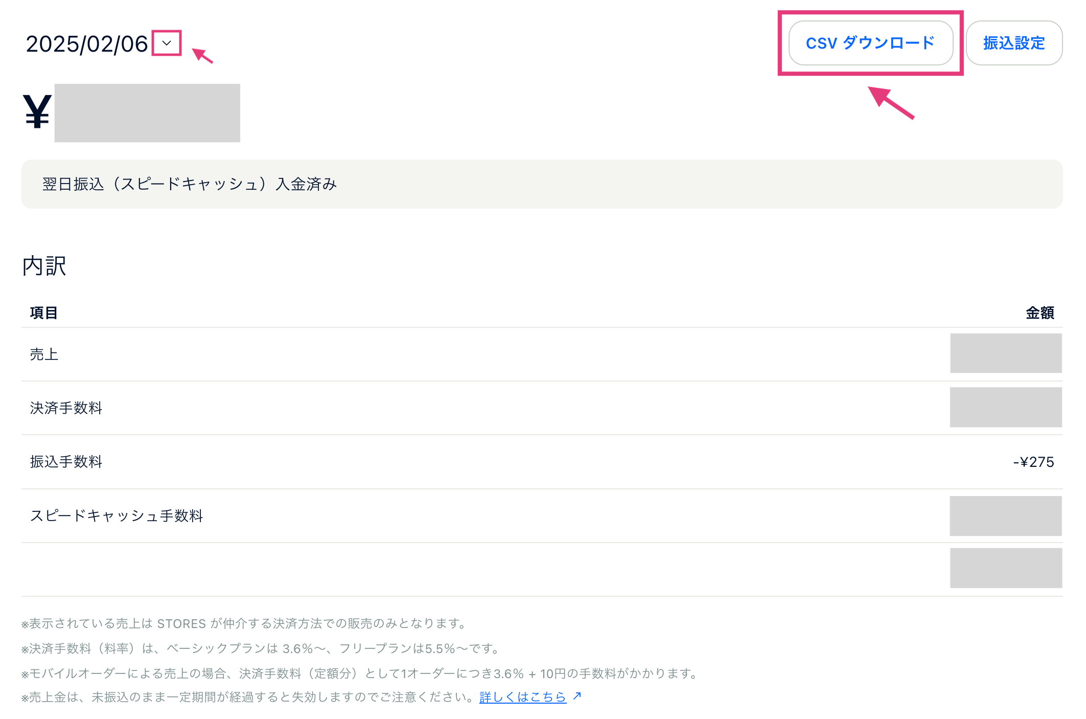This screenshot has width=1086, height=719.
Task: Open the date dropdown chevron beside 2025/02/06
Action: [167, 43]
